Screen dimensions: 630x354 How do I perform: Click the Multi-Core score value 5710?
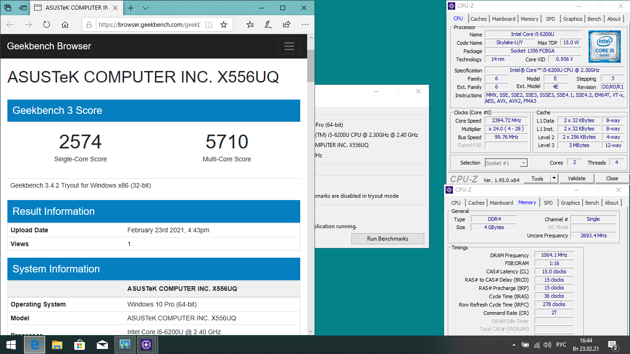[x=227, y=142]
